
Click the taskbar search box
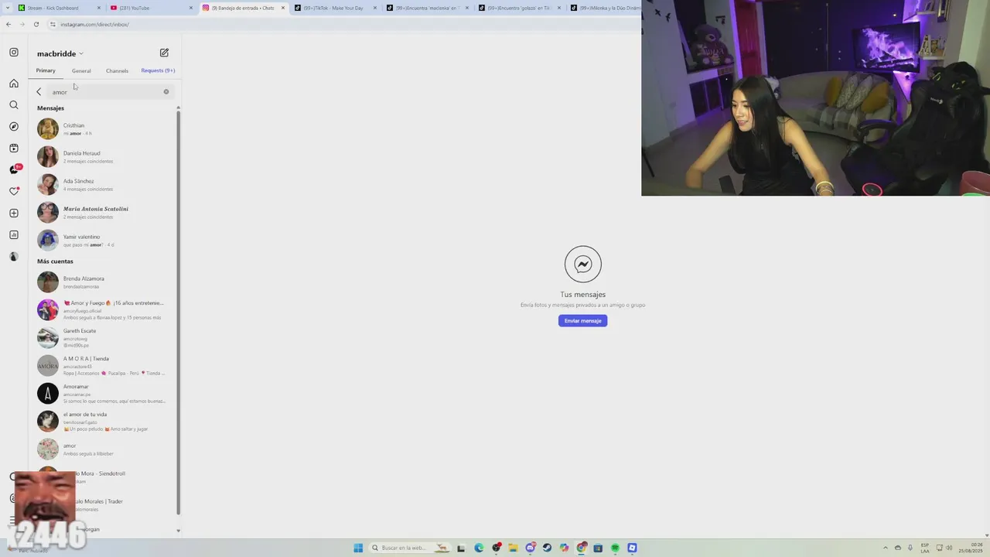pos(410,548)
